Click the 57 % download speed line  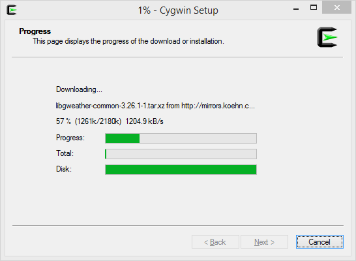pos(110,121)
